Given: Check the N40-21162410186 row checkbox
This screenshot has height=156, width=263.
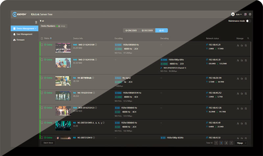Looking at the screenshot, I should point(42,60).
